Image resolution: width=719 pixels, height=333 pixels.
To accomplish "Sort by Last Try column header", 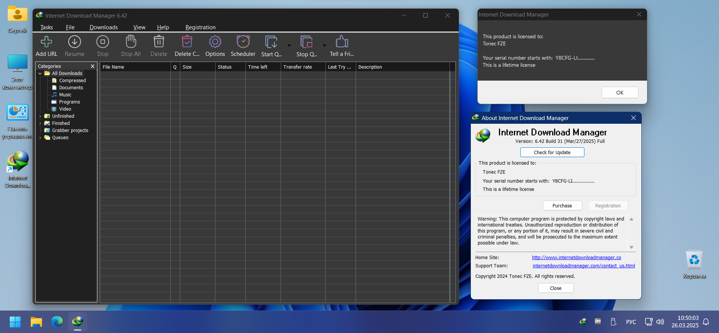I will click(340, 67).
